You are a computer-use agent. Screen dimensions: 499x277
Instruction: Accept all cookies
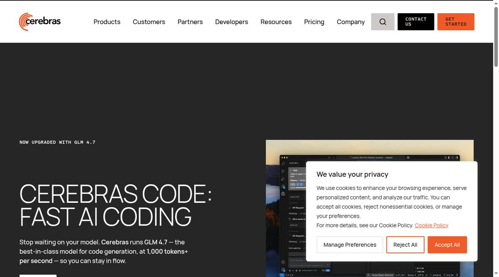[x=447, y=245]
